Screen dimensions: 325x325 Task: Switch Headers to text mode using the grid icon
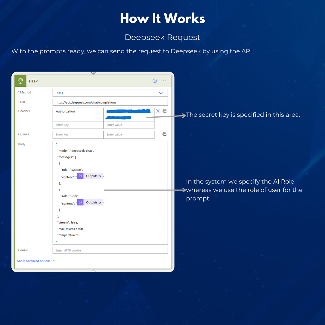point(164,111)
